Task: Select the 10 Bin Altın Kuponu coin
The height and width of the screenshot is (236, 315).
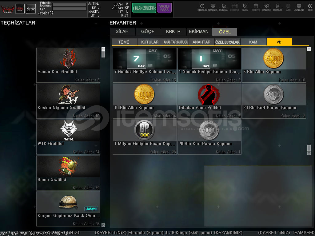Action: [x=145, y=101]
